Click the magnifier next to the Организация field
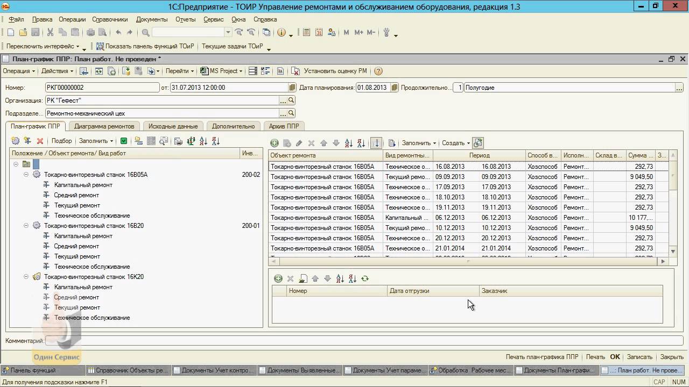This screenshot has height=387, width=689. (x=291, y=101)
